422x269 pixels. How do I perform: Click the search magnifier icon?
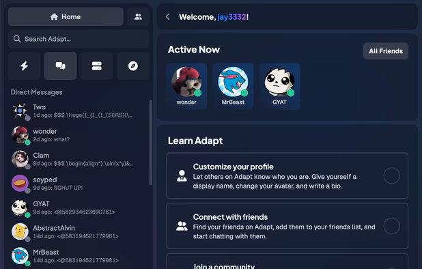pos(17,39)
